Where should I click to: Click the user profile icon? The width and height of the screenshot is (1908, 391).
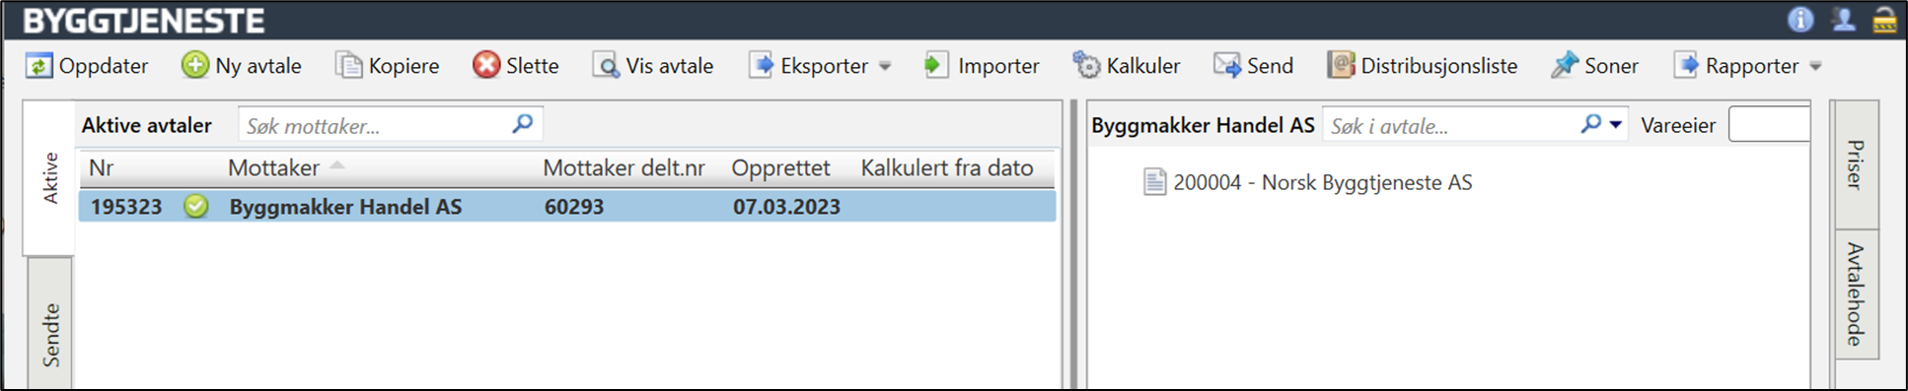pyautogui.click(x=1843, y=20)
